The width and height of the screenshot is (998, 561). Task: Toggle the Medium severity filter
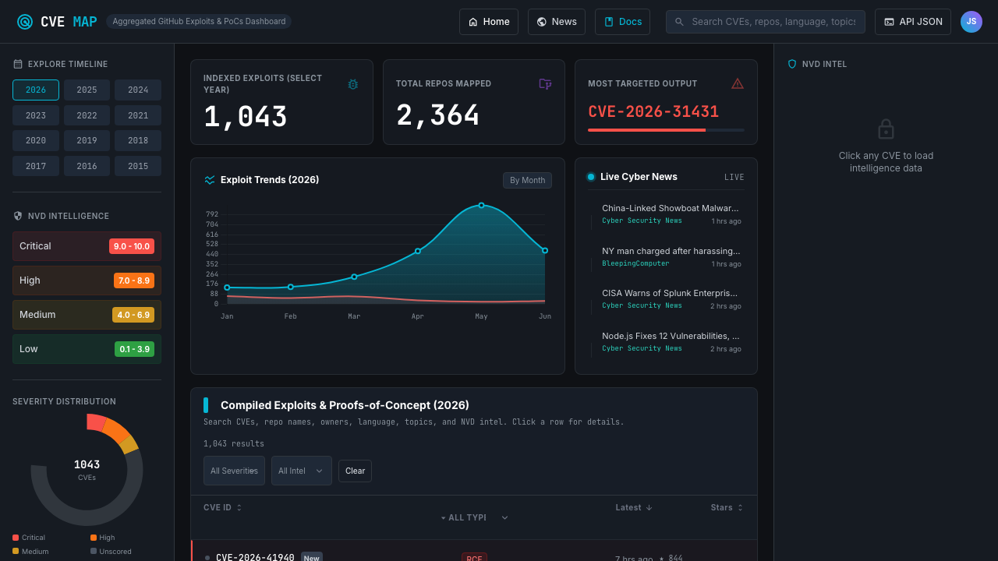click(x=87, y=315)
